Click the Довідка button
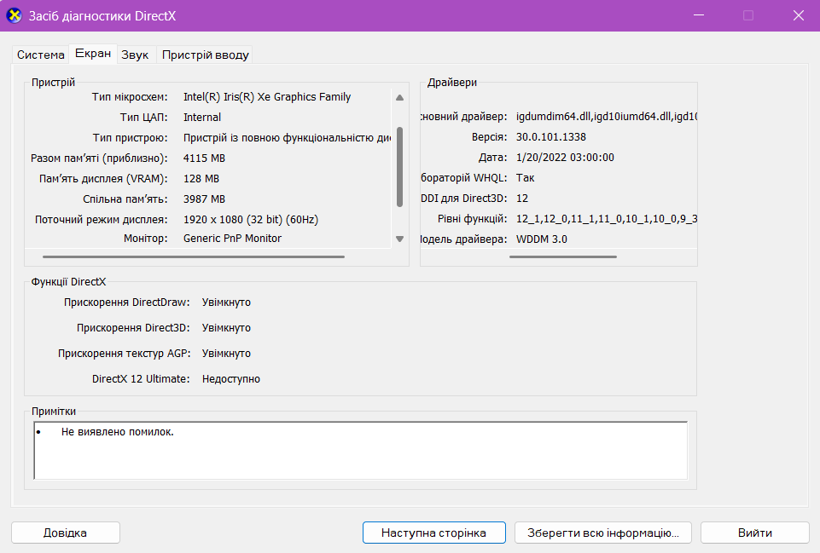Screen dimensions: 820x553 (66, 533)
